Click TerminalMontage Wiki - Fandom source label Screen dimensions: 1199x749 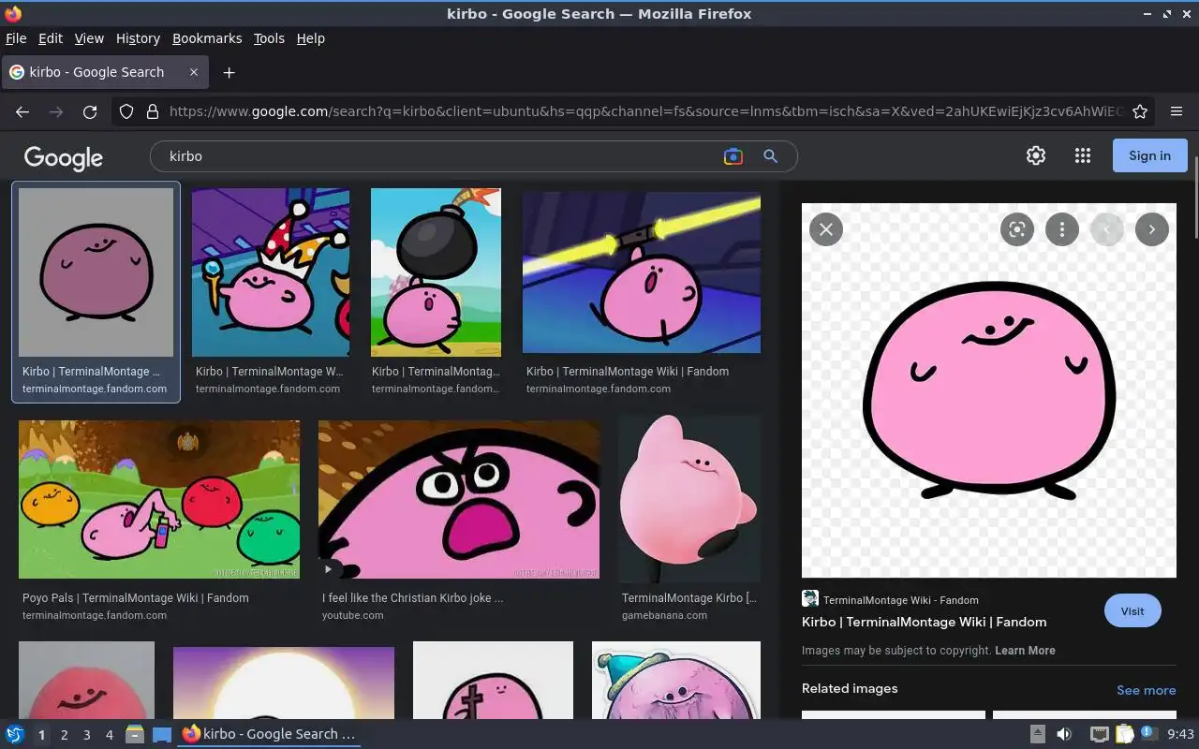point(900,600)
